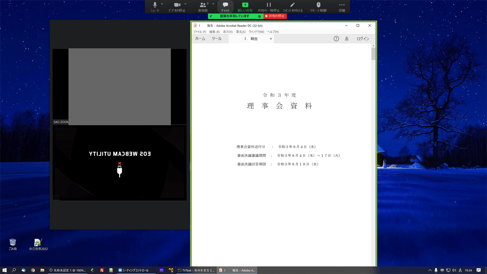
Task: Click the ログイン sign-in button
Action: coord(363,38)
